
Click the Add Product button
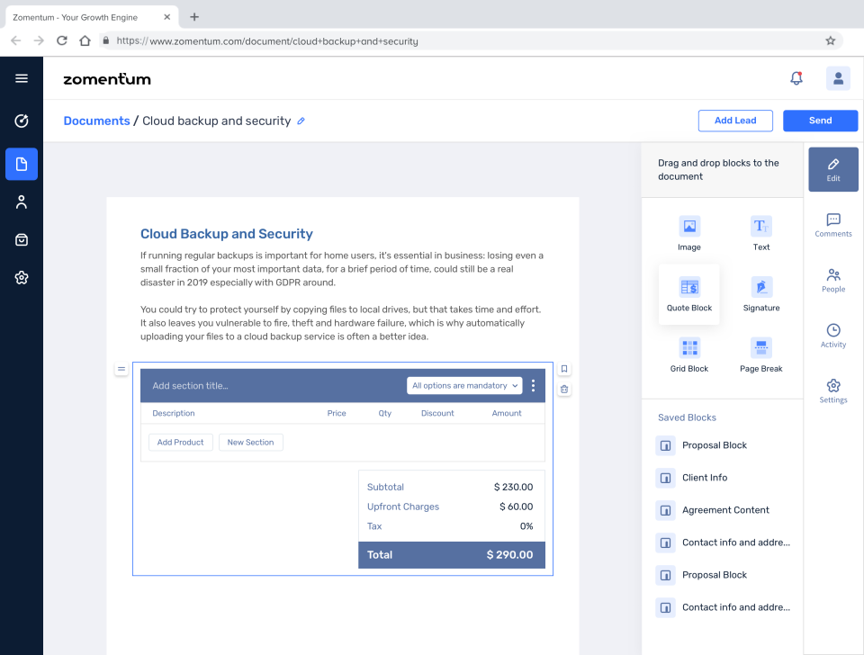point(181,443)
